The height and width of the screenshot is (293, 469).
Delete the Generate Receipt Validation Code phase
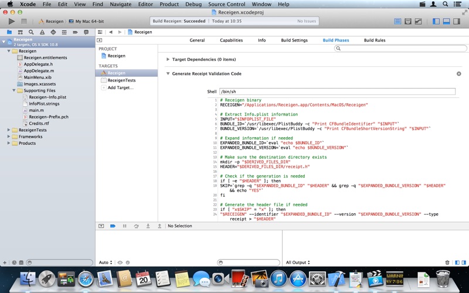pyautogui.click(x=459, y=74)
